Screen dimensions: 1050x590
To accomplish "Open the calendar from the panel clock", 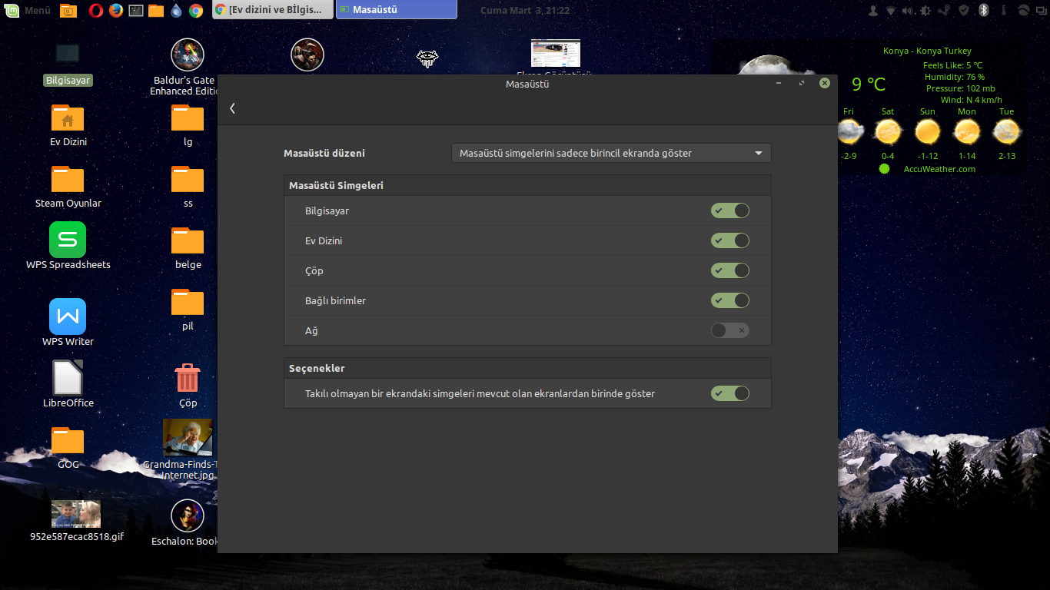I will 525,10.
